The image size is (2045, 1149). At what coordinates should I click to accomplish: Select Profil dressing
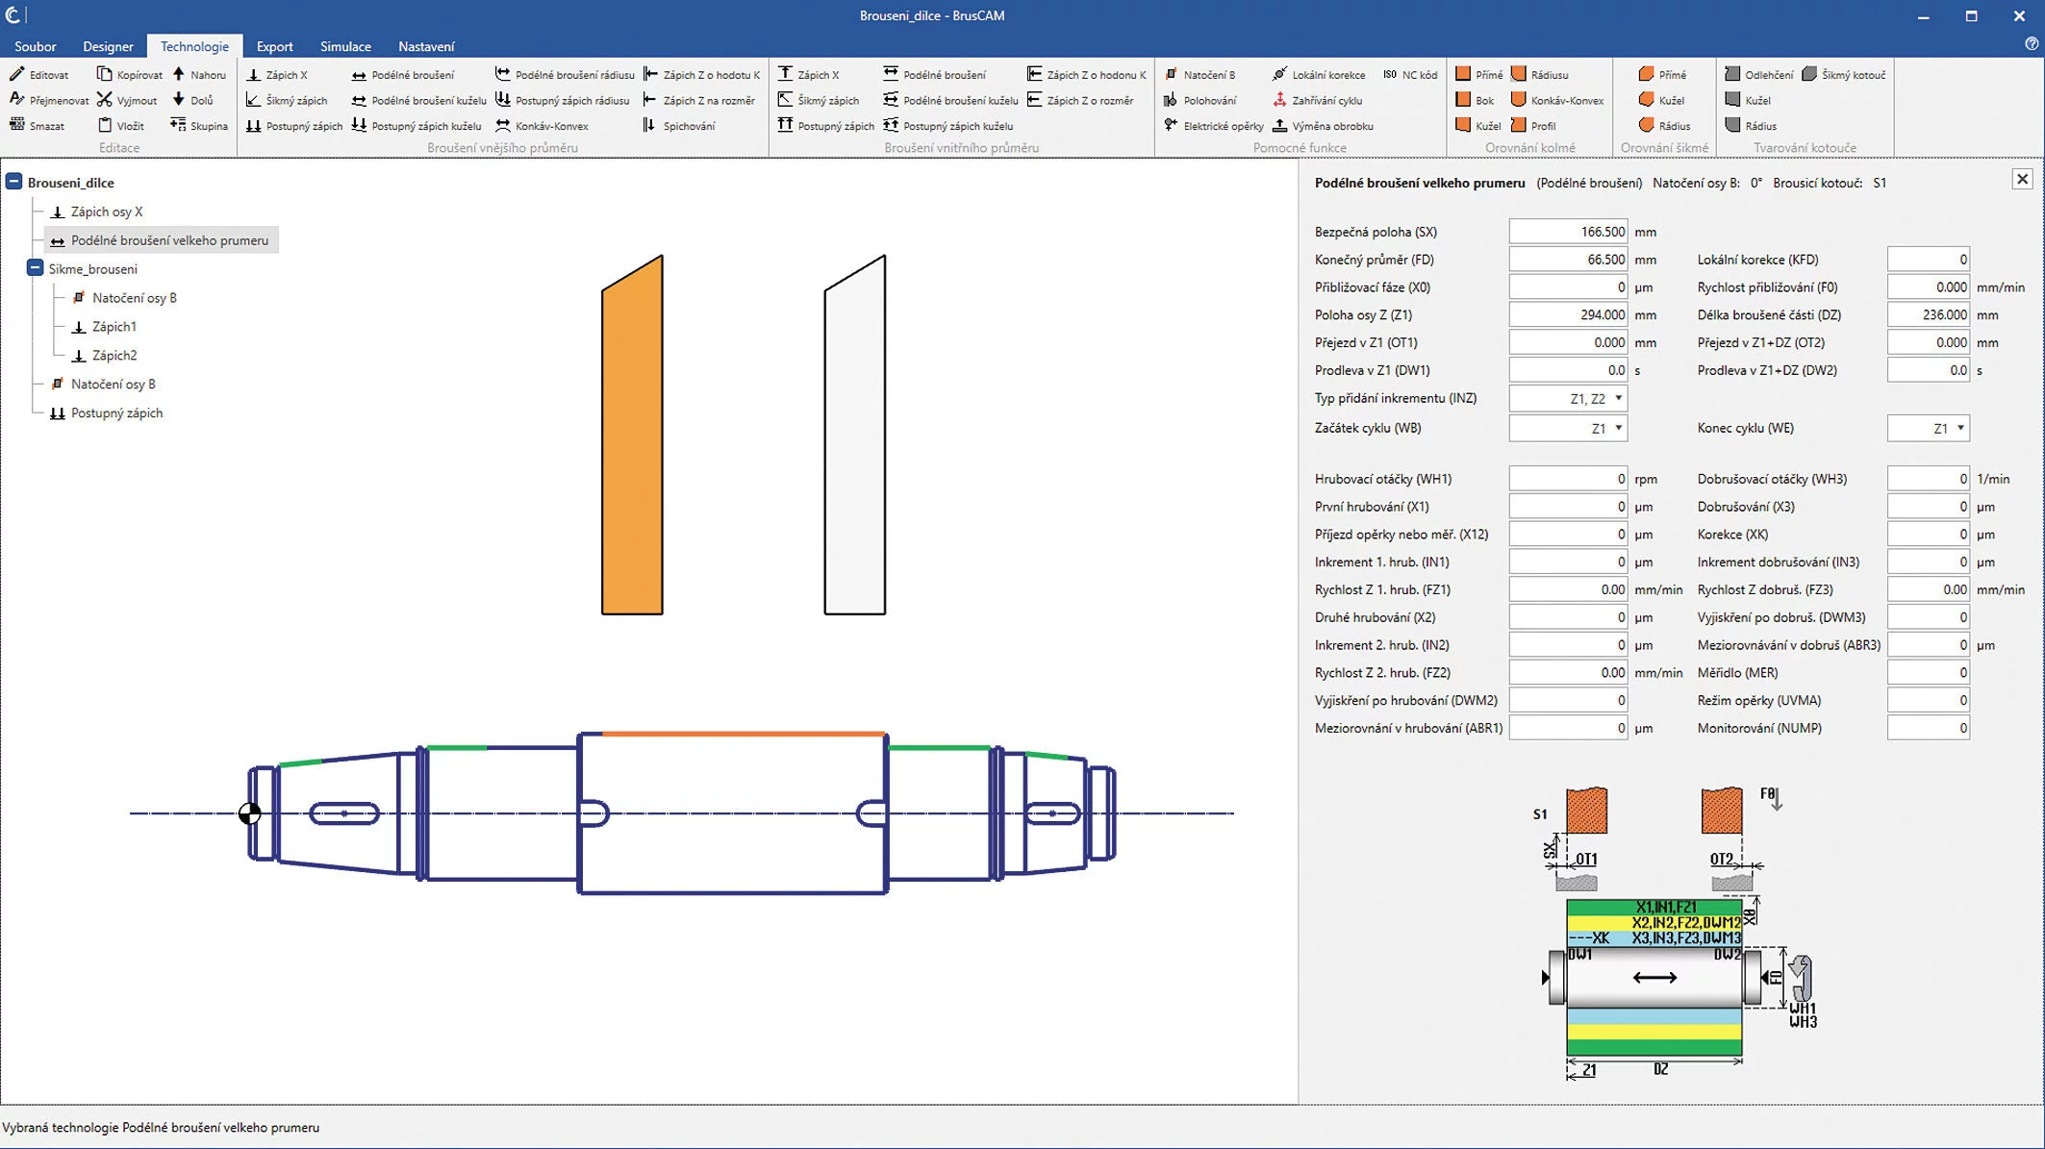pyautogui.click(x=1533, y=126)
